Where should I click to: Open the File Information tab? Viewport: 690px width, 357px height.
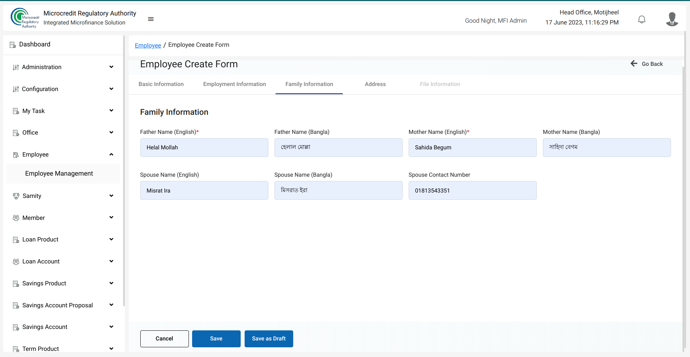(440, 84)
